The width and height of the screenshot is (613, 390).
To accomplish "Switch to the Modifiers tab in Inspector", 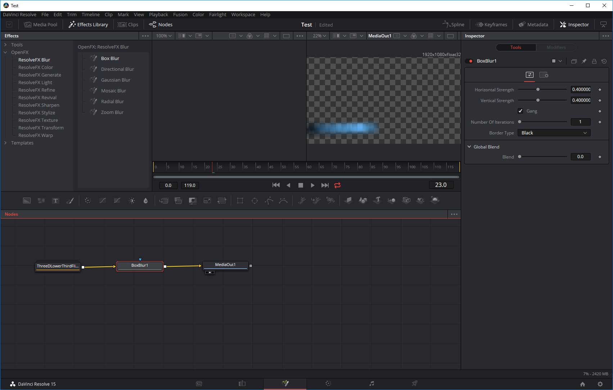I will pyautogui.click(x=556, y=47).
